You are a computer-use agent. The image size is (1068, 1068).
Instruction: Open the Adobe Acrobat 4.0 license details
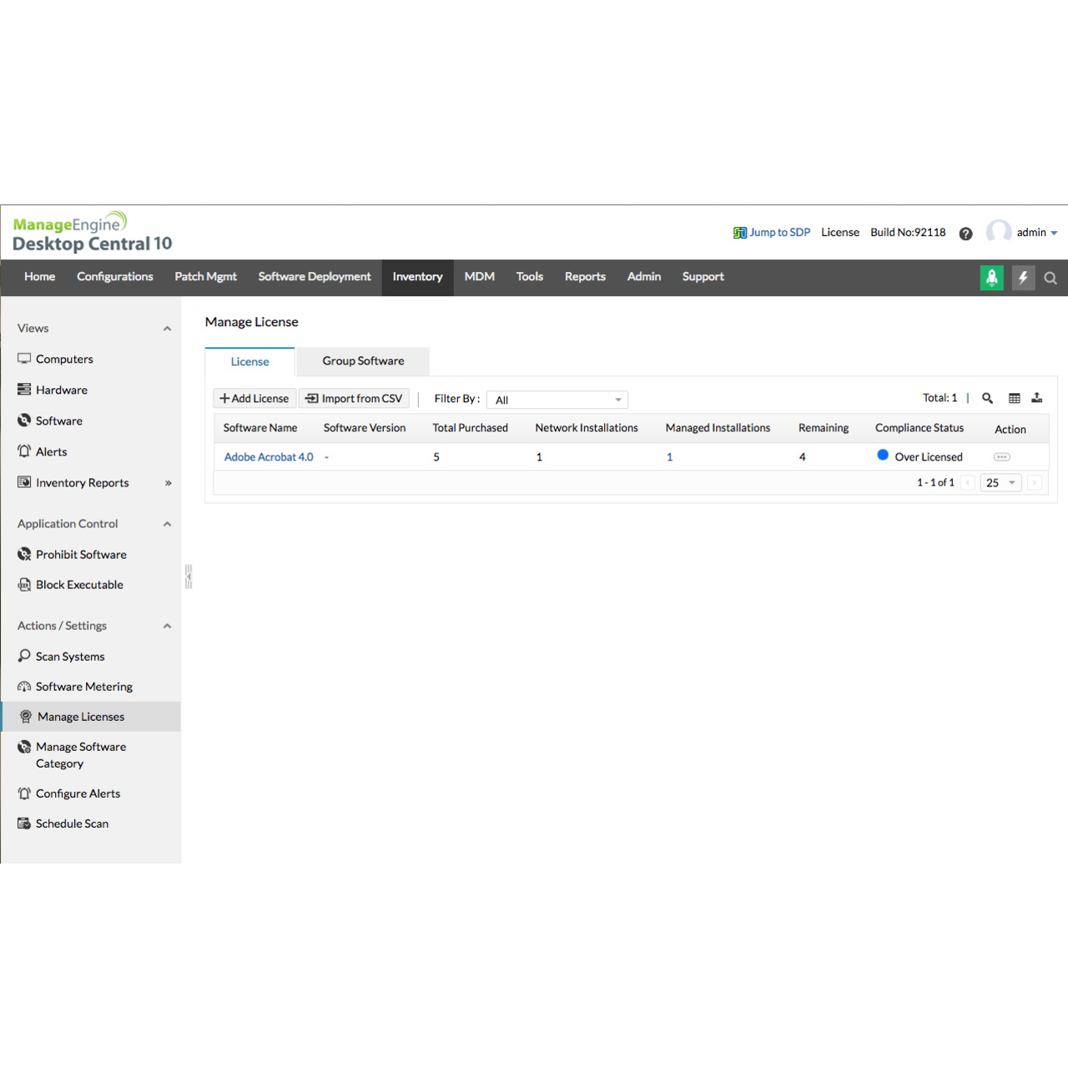[x=268, y=456]
